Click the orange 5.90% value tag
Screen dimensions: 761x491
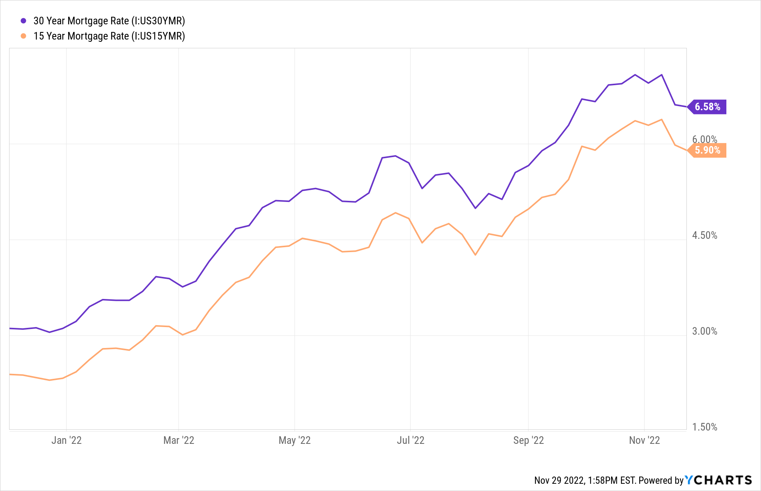707,150
